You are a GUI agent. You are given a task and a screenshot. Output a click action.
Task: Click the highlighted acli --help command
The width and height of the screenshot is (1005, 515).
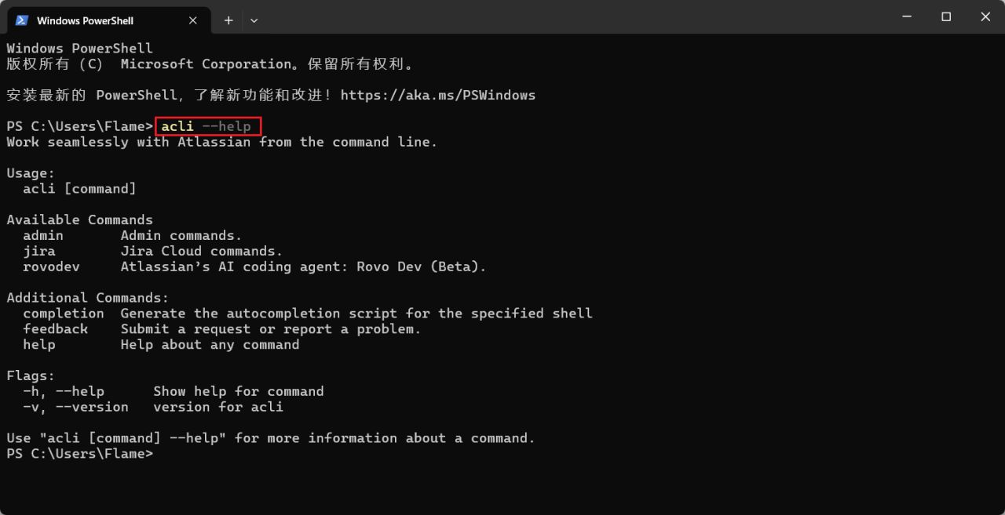[207, 126]
